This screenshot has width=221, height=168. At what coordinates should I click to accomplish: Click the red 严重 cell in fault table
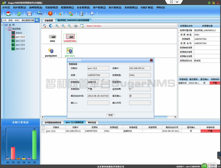[x=210, y=131]
